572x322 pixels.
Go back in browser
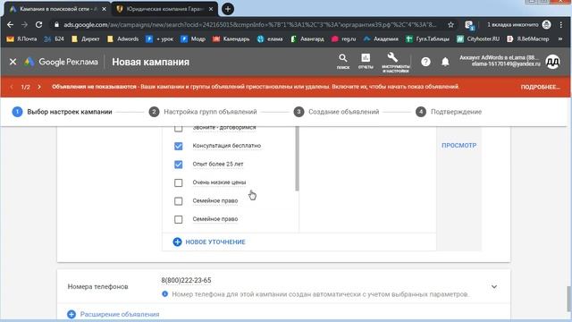pyautogui.click(x=10, y=24)
